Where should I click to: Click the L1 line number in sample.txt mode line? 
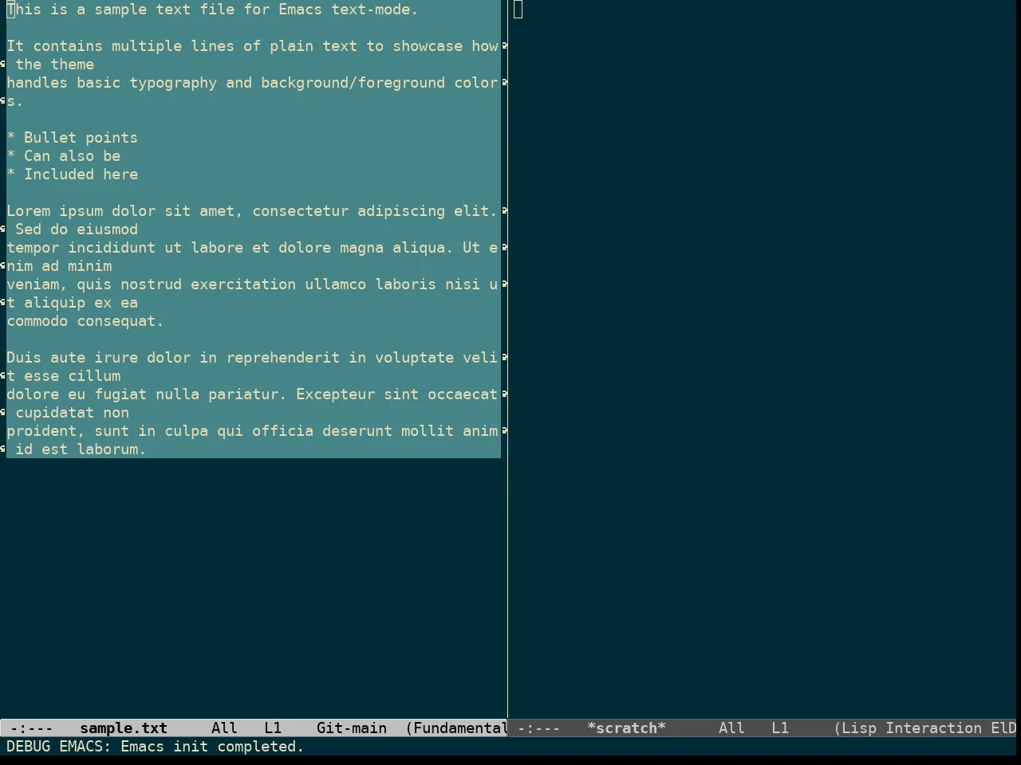[x=273, y=728]
